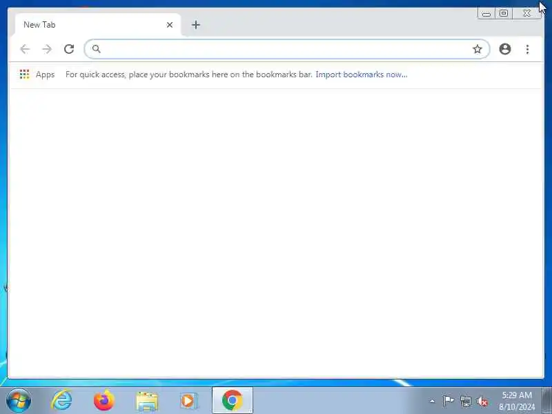Click the search magnifier icon in address bar
Screen dimensions: 552x414
click(97, 49)
